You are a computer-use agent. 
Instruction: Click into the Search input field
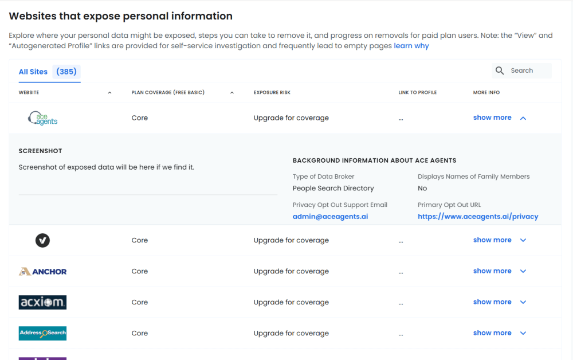point(528,71)
